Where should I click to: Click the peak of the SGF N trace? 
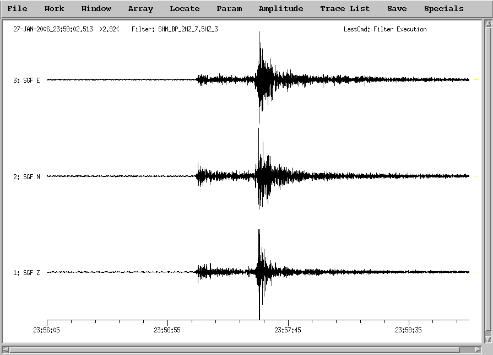(x=258, y=130)
